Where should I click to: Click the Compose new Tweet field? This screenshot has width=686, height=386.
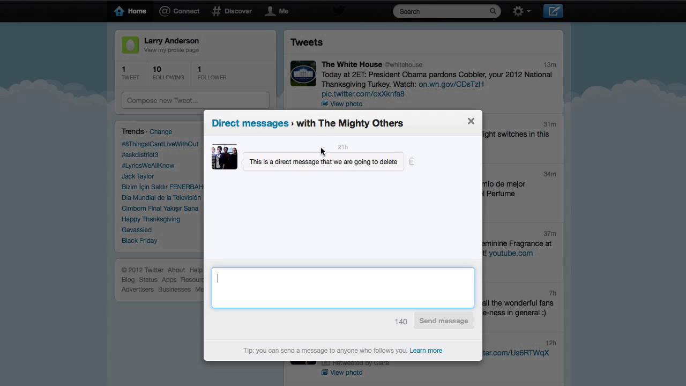(195, 100)
